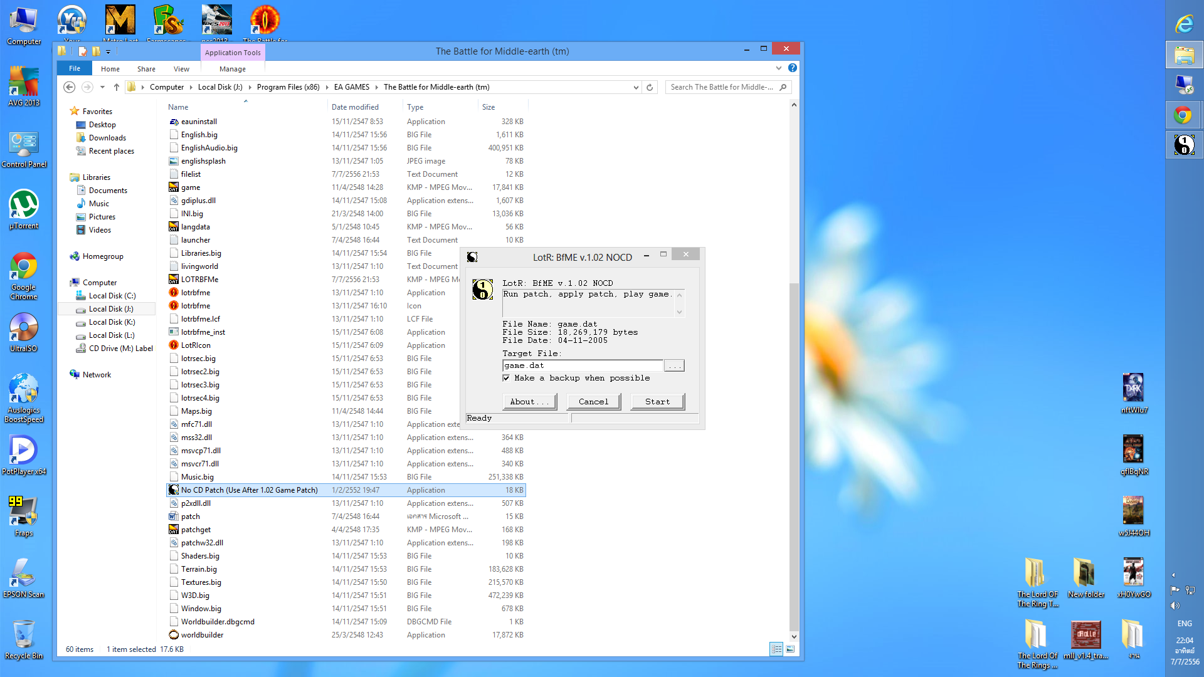Select Local Disk (C:) in navigation pane

[112, 295]
